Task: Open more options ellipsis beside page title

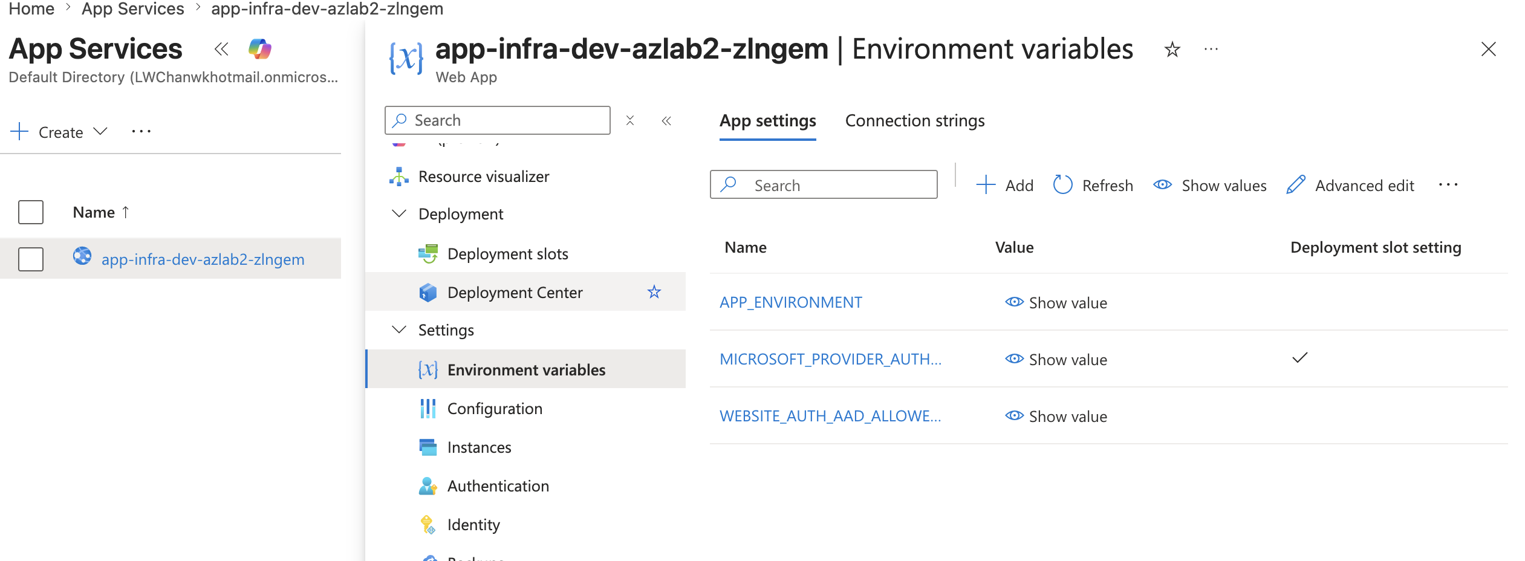Action: [x=1211, y=49]
